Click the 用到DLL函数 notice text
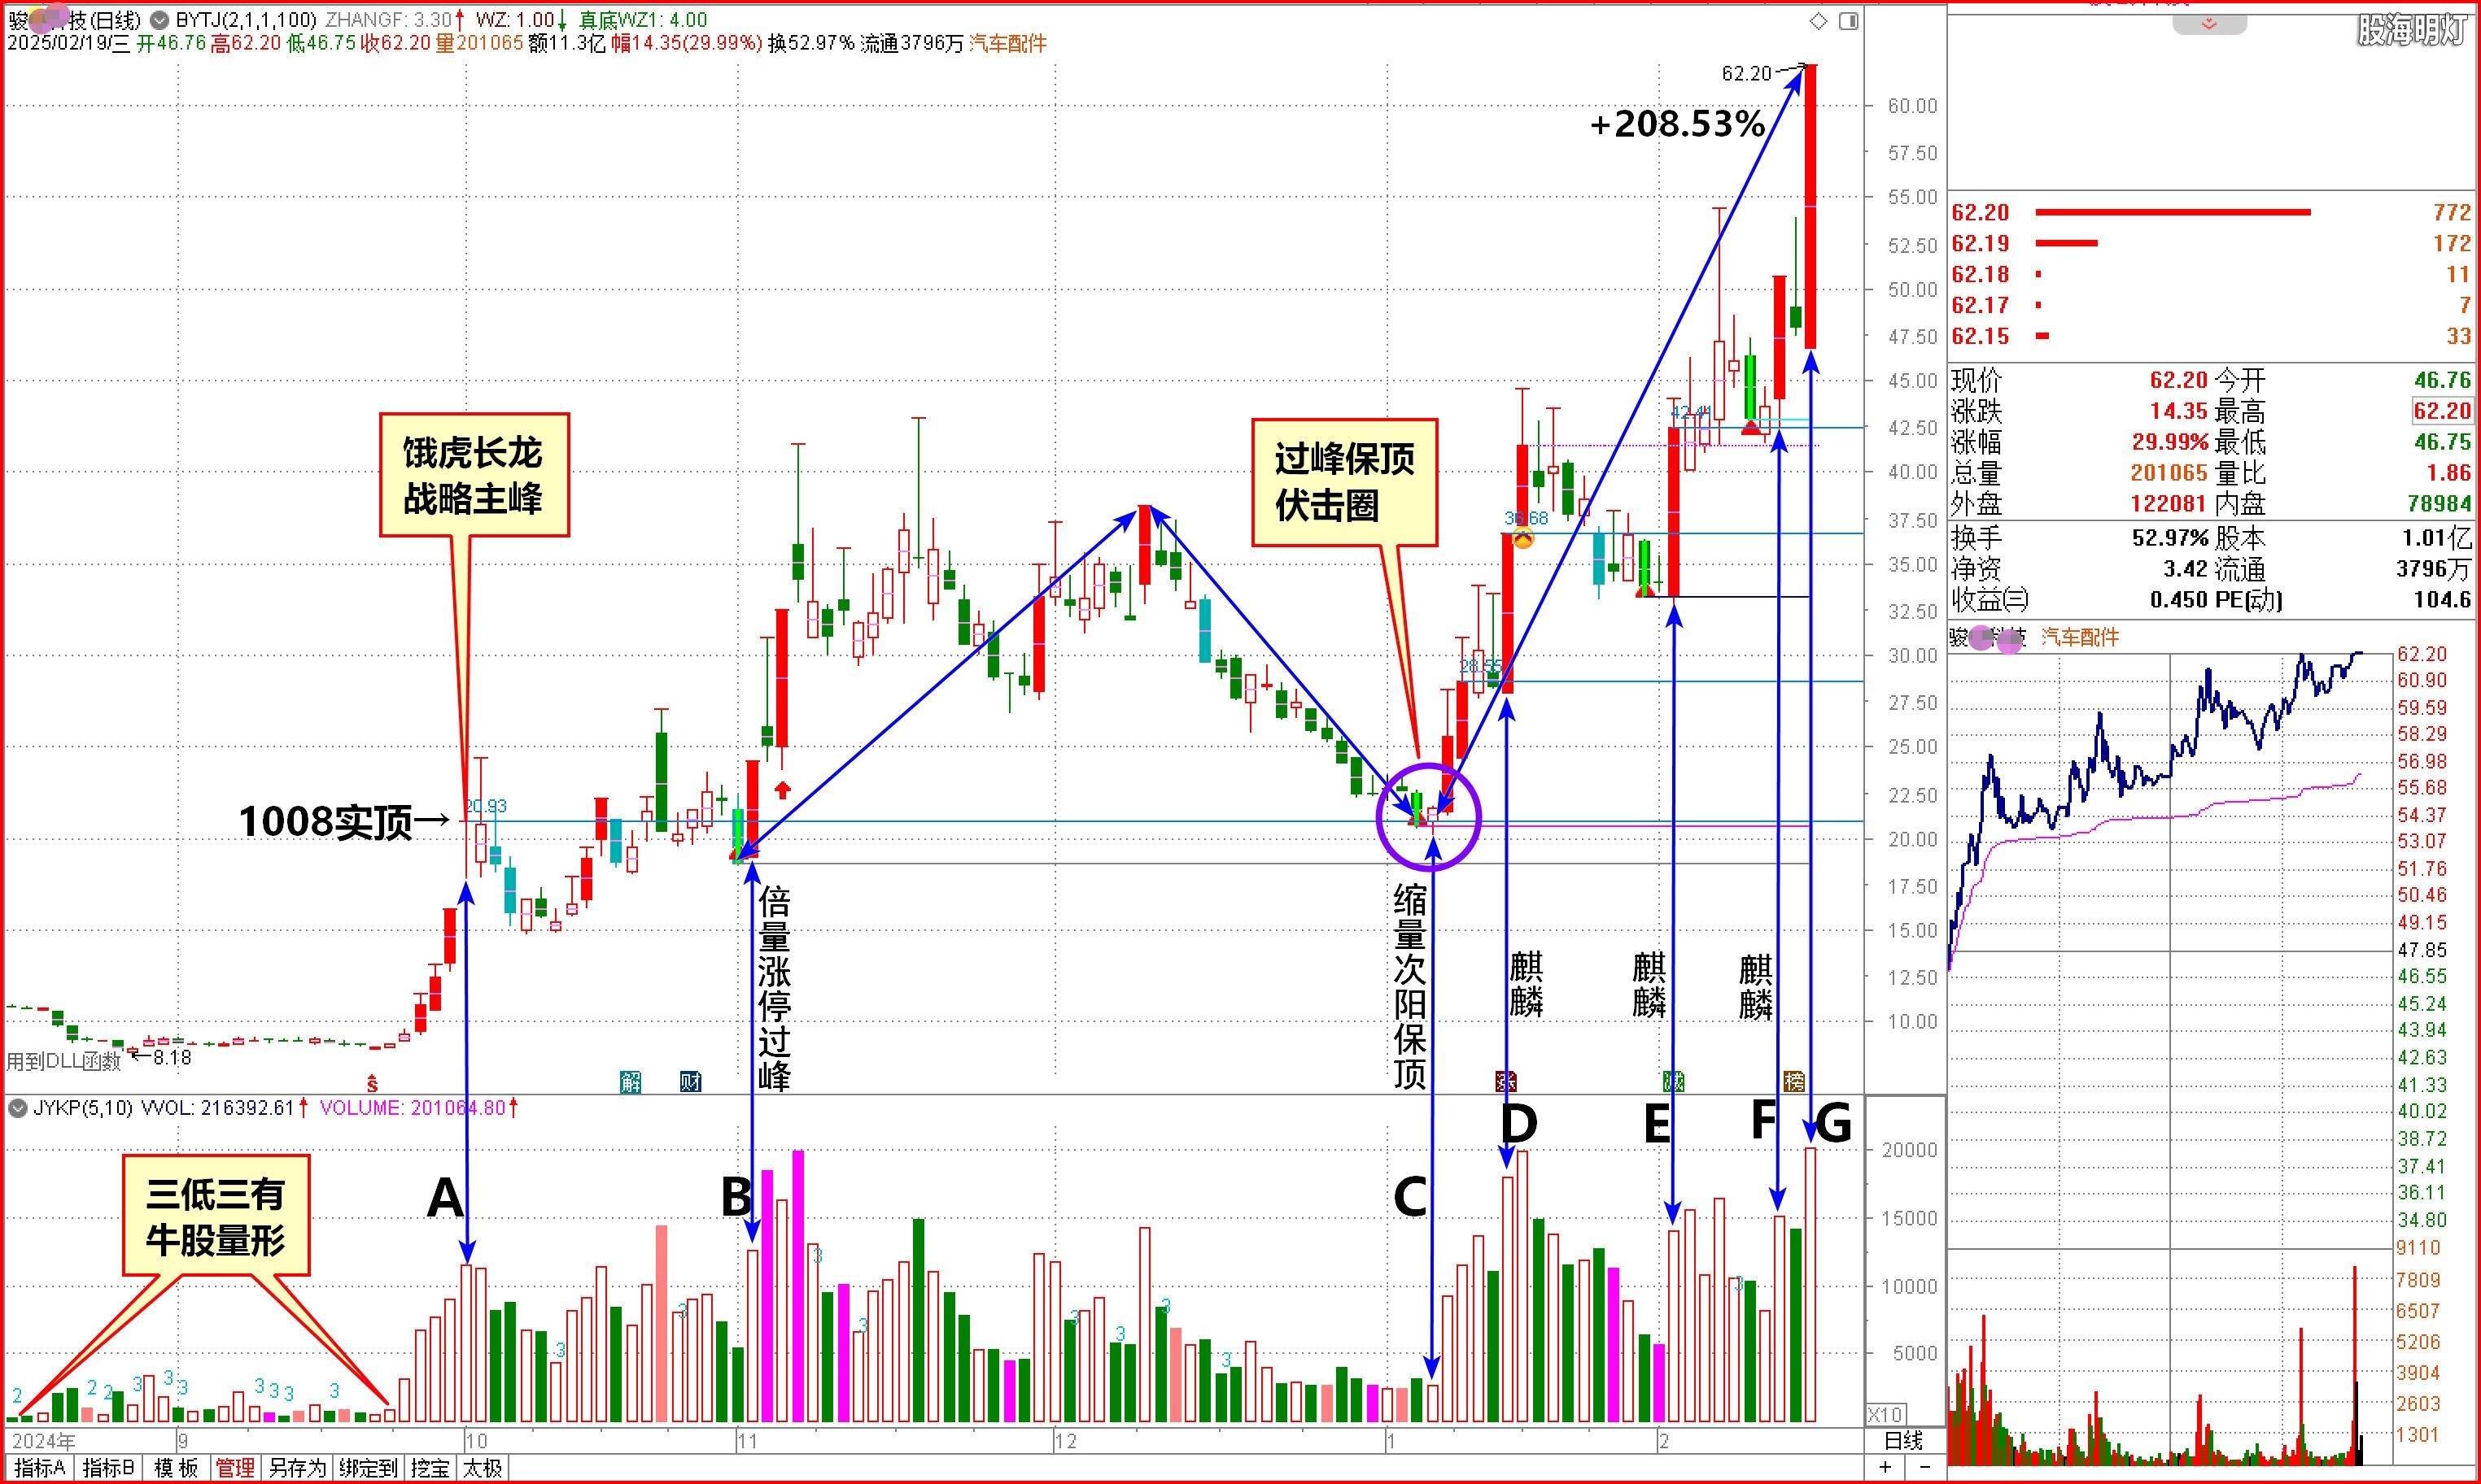The image size is (2481, 1484). click(x=63, y=1061)
